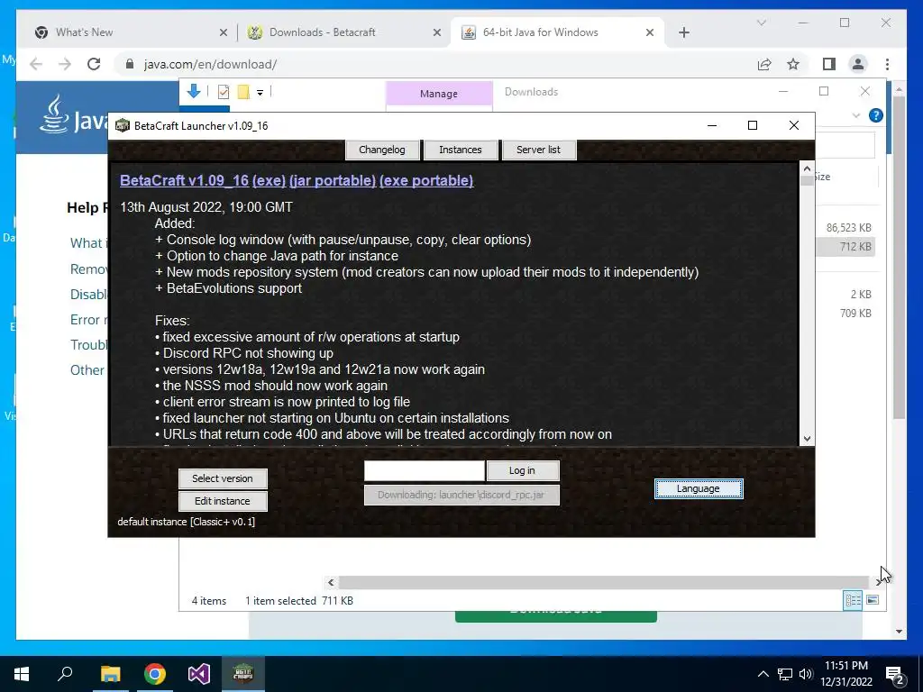Toggle the Chrome side panel icon
This screenshot has width=923, height=692.
pos(829,64)
